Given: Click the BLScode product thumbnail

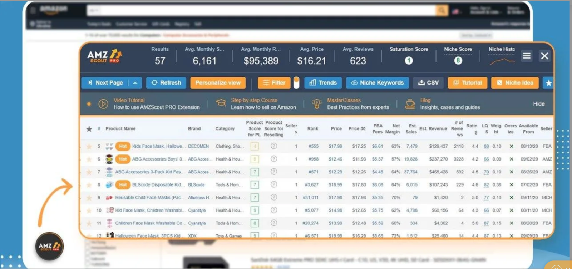Looking at the screenshot, I should click(109, 185).
